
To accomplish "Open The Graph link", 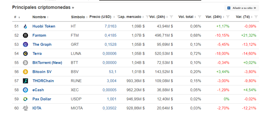I will point(42,44).
